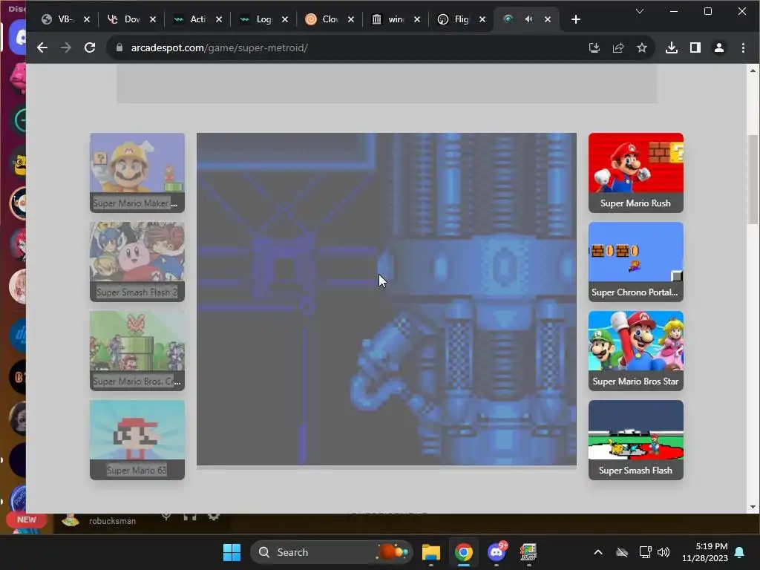
Task: Open the rightmost pinned taskbar app
Action: (x=528, y=552)
